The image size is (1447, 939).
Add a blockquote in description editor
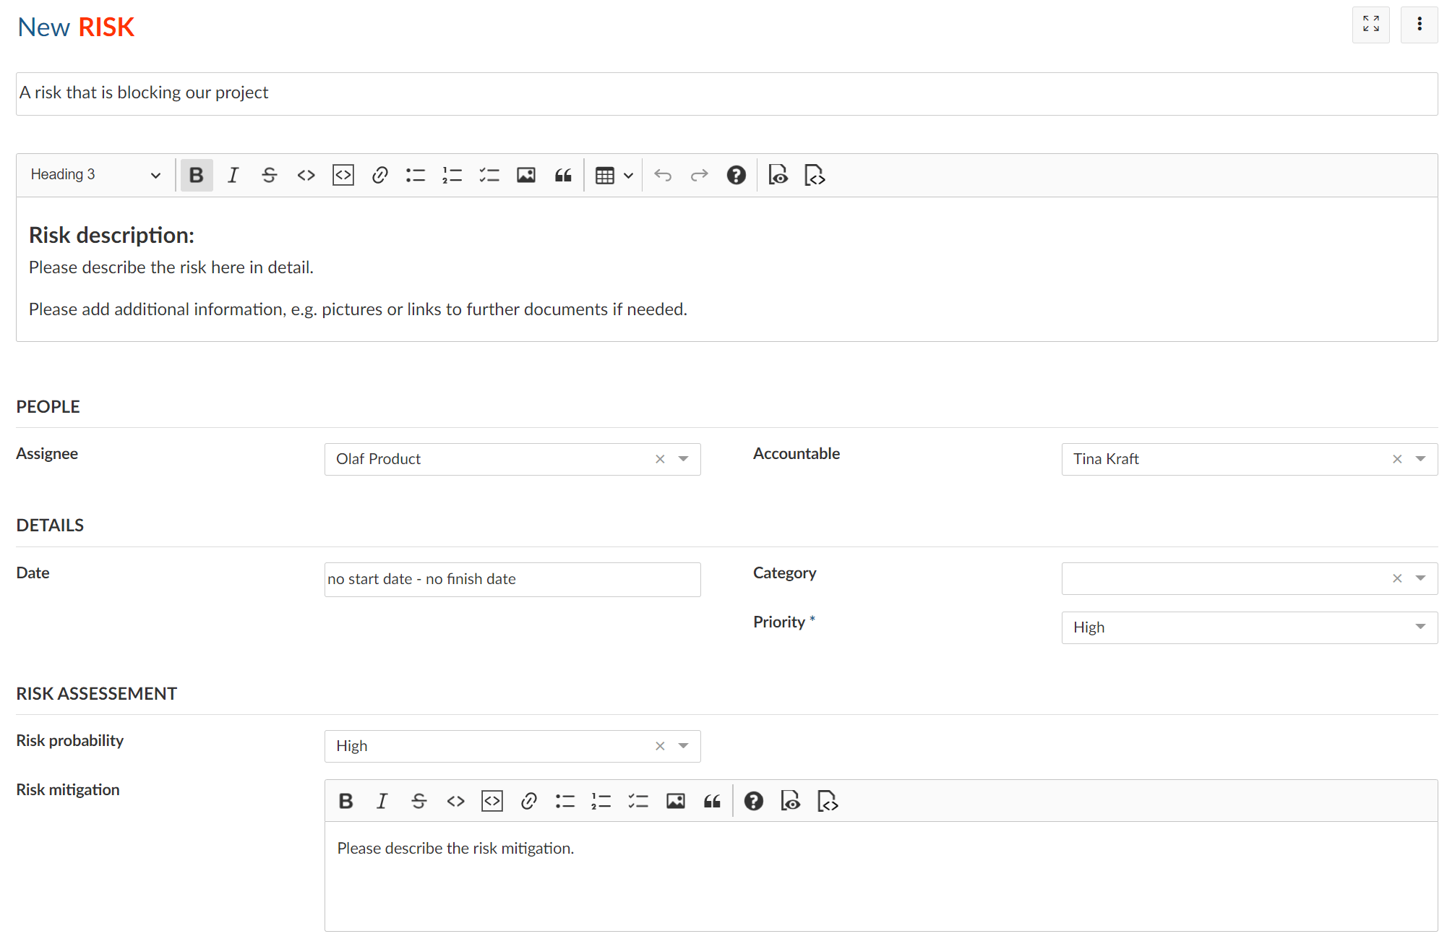(563, 175)
